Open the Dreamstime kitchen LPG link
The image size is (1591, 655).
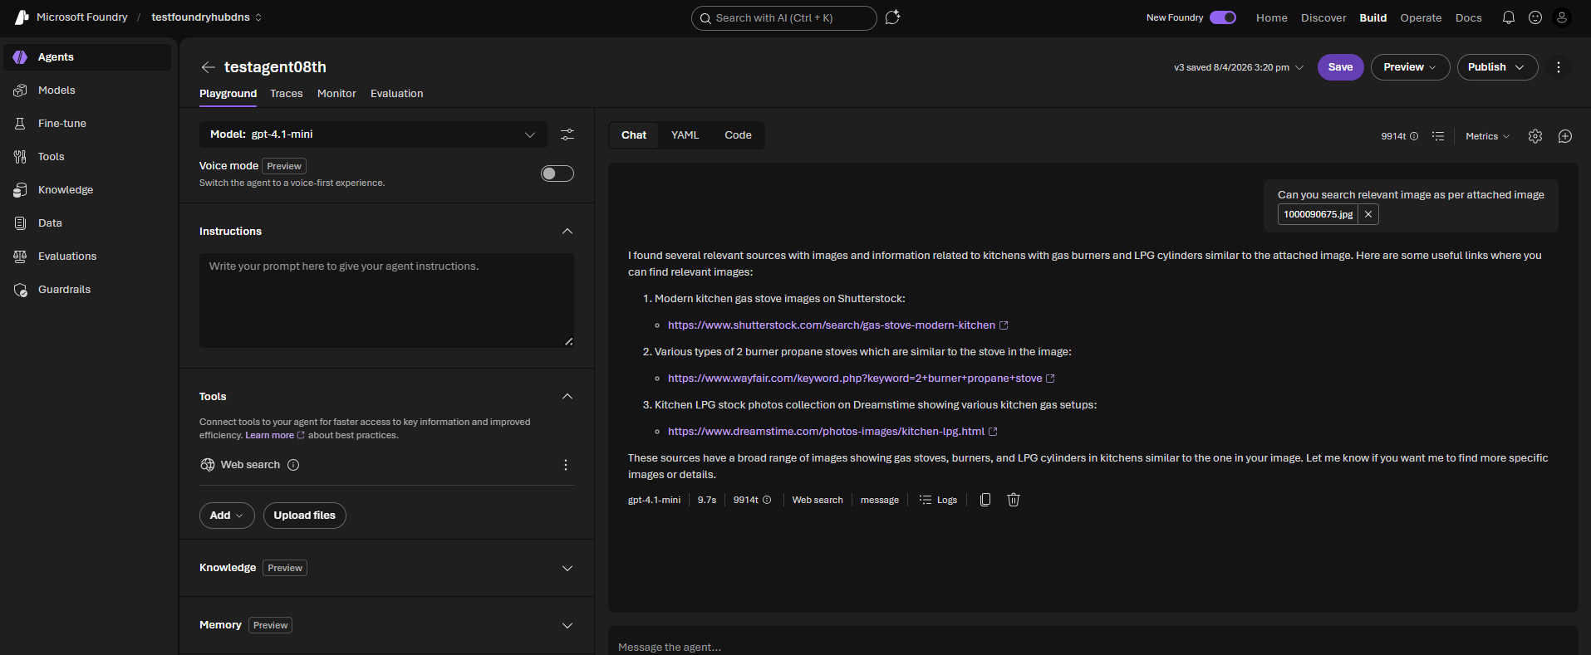point(832,432)
